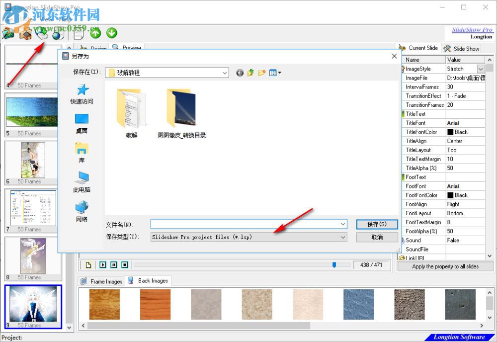The image size is (497, 342).
Task: Click the Go Back arrow in save dialog
Action: pos(240,73)
